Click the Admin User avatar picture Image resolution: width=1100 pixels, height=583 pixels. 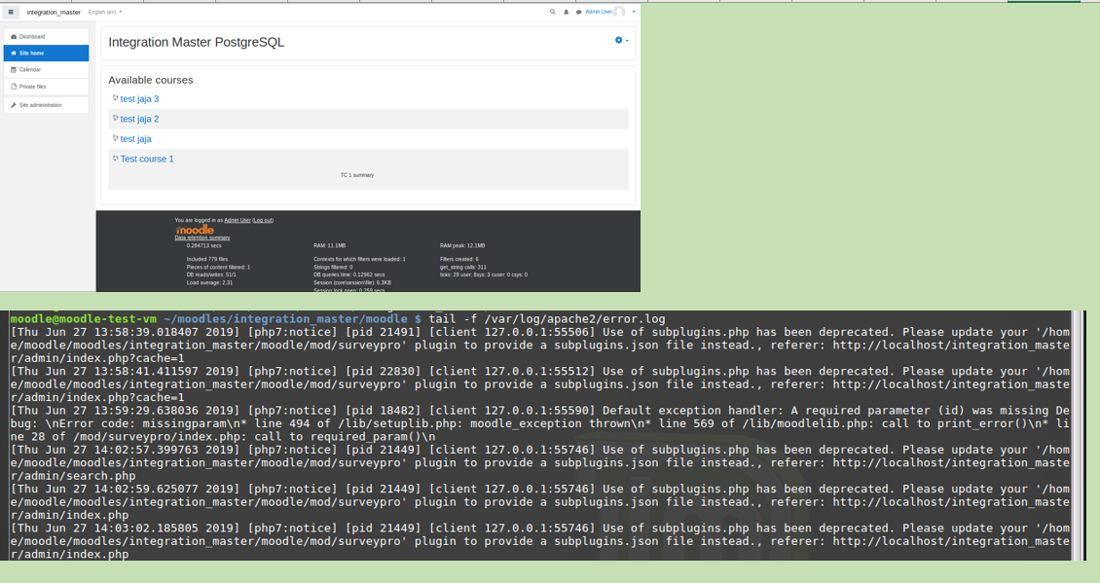[619, 12]
